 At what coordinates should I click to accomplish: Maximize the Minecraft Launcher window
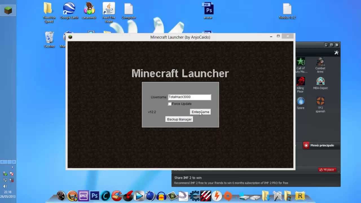coord(278,36)
